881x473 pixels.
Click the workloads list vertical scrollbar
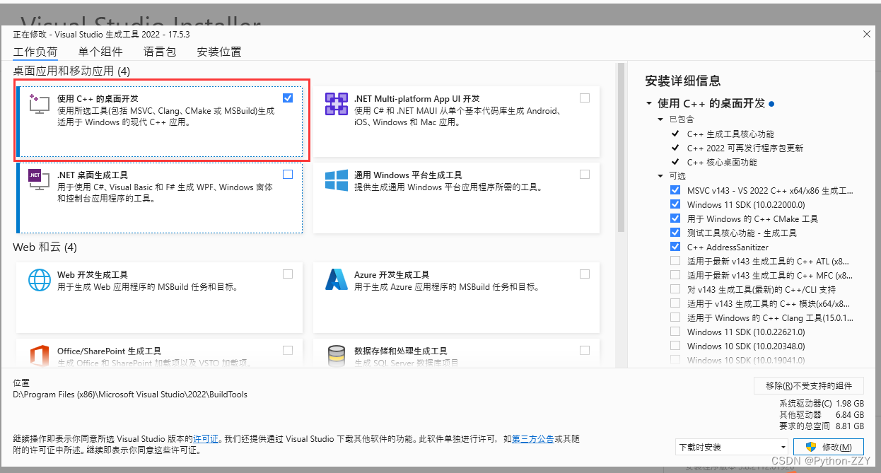tap(622, 148)
